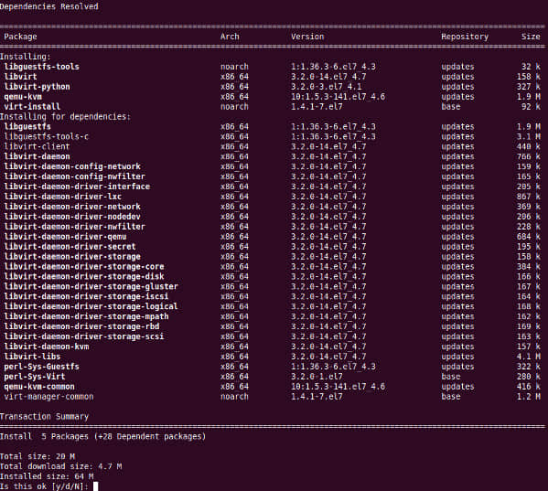Click the 'Repository' column header
Viewport: 548px width, 491px height.
[x=465, y=37]
